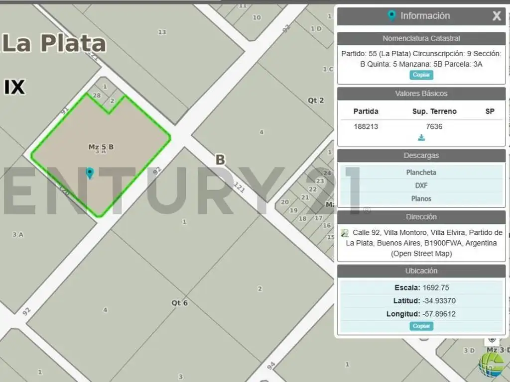Click the Descargas section header

point(421,156)
